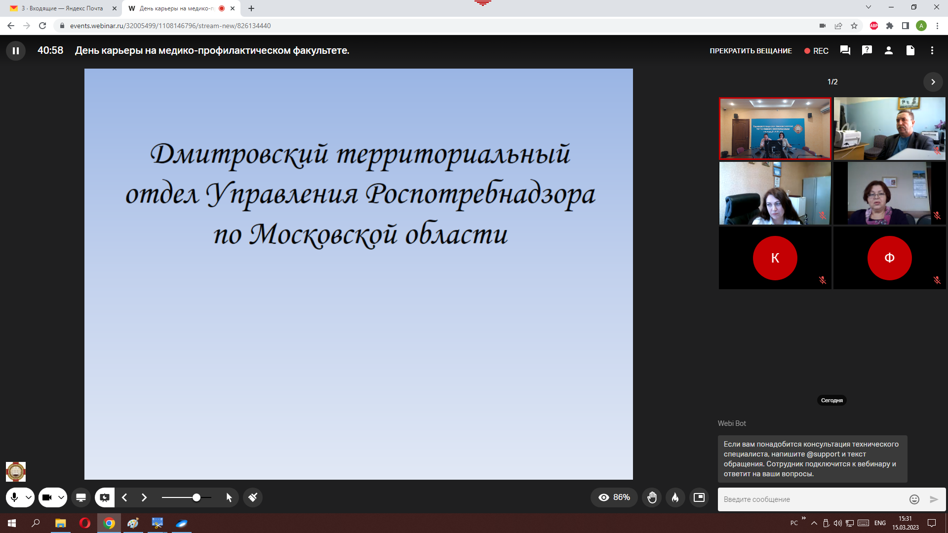Toggle picture-in-picture layout icon
The width and height of the screenshot is (948, 533).
pos(699,497)
